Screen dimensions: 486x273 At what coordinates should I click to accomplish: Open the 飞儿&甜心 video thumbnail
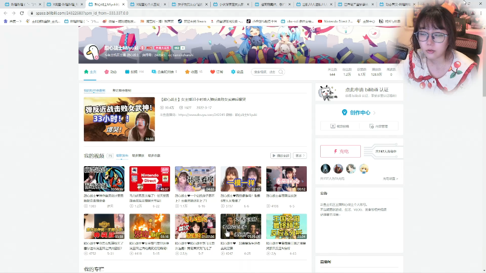(x=195, y=226)
